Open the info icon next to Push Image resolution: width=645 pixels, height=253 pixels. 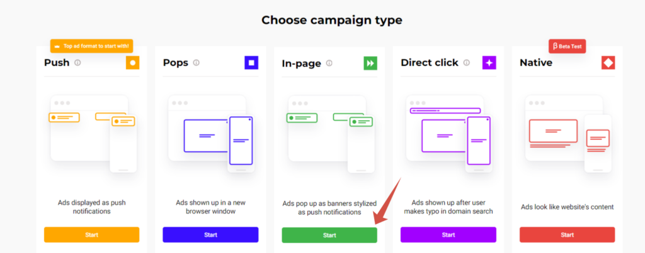(x=77, y=63)
